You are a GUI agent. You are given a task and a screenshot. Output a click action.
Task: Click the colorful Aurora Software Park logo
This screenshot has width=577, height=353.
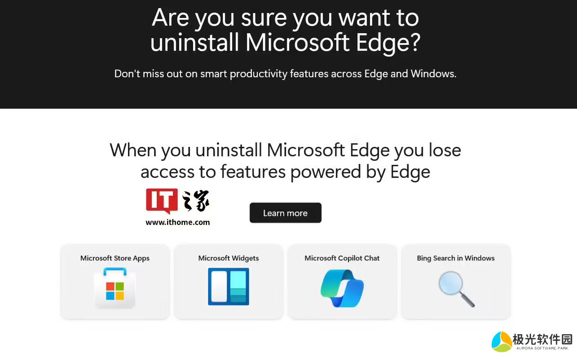point(502,342)
